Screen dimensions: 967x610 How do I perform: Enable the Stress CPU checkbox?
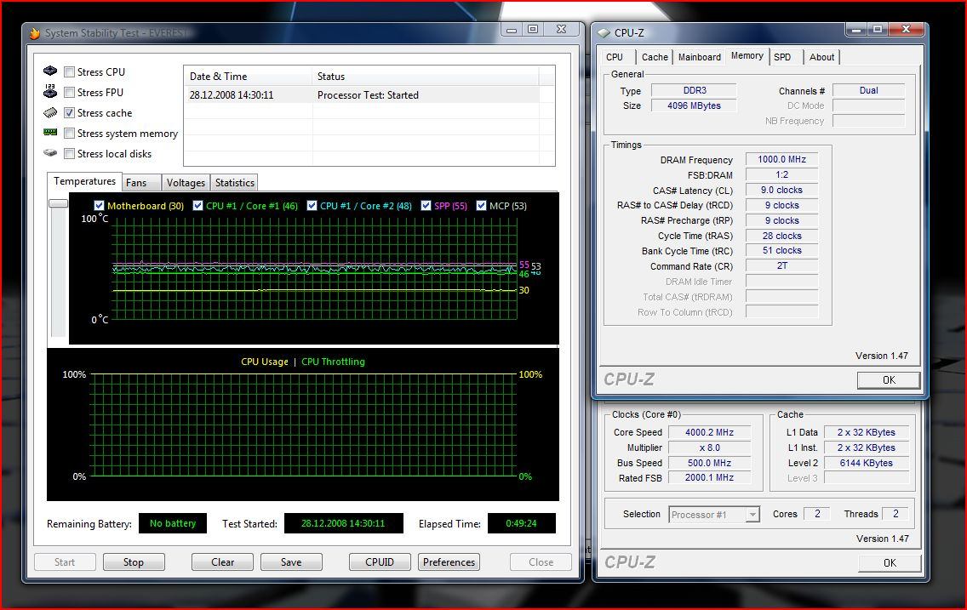click(70, 72)
